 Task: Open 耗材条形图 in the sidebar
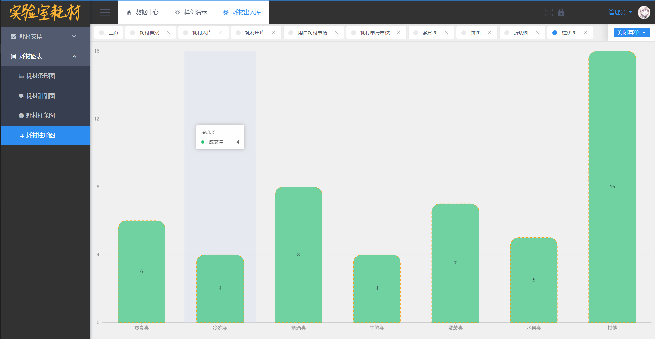[40, 76]
